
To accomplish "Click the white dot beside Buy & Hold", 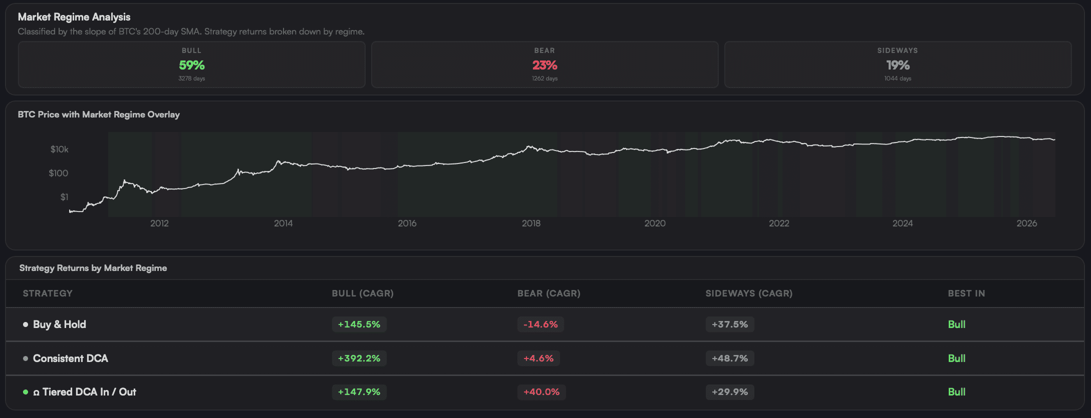I will coord(26,324).
